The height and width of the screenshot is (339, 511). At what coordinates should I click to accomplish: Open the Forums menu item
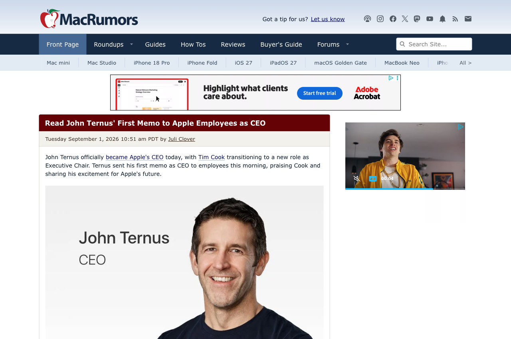pyautogui.click(x=328, y=44)
